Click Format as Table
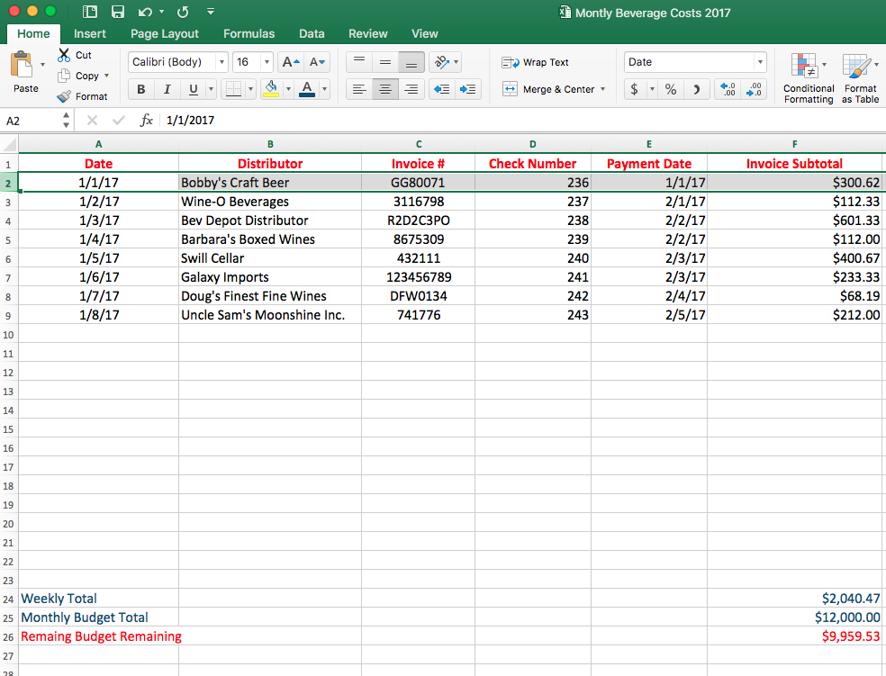 click(x=860, y=78)
